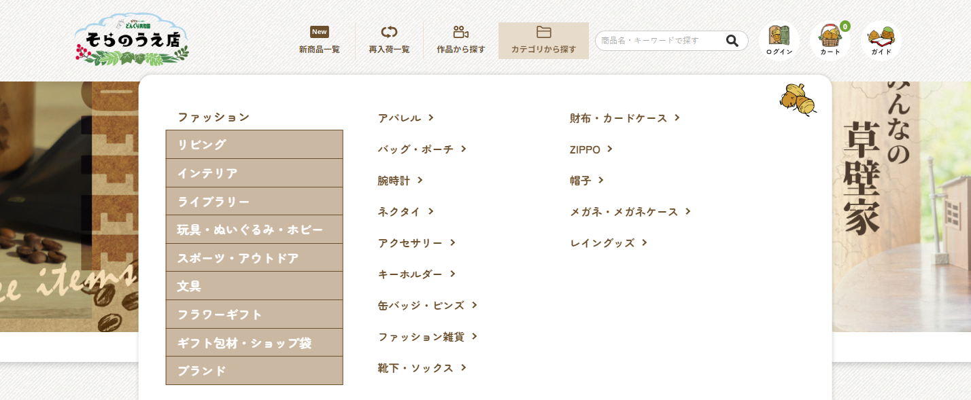Click the そらのうえ店 logo
971x400 pixels.
click(x=132, y=39)
